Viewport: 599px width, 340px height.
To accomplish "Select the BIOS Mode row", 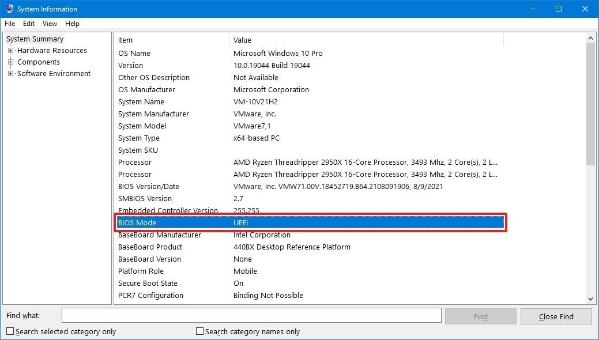I will point(231,222).
